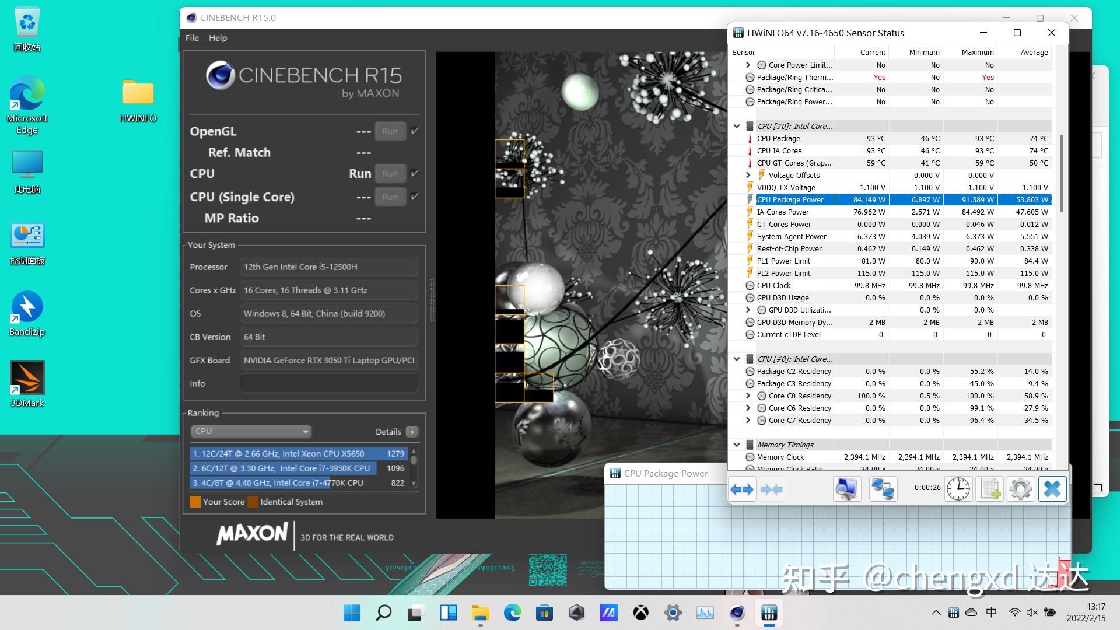Toggle the OpenGL test checkbox
This screenshot has height=630, width=1120.
[x=415, y=131]
